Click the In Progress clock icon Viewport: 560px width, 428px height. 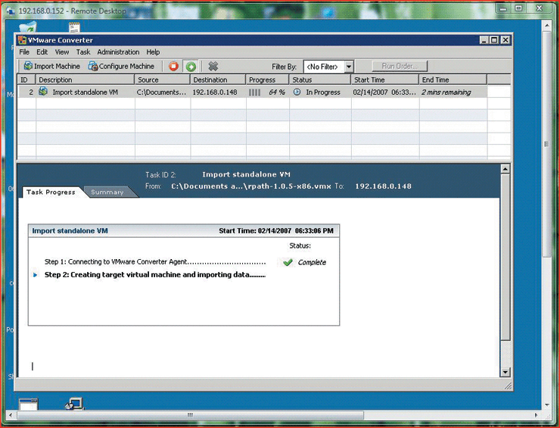tap(297, 92)
